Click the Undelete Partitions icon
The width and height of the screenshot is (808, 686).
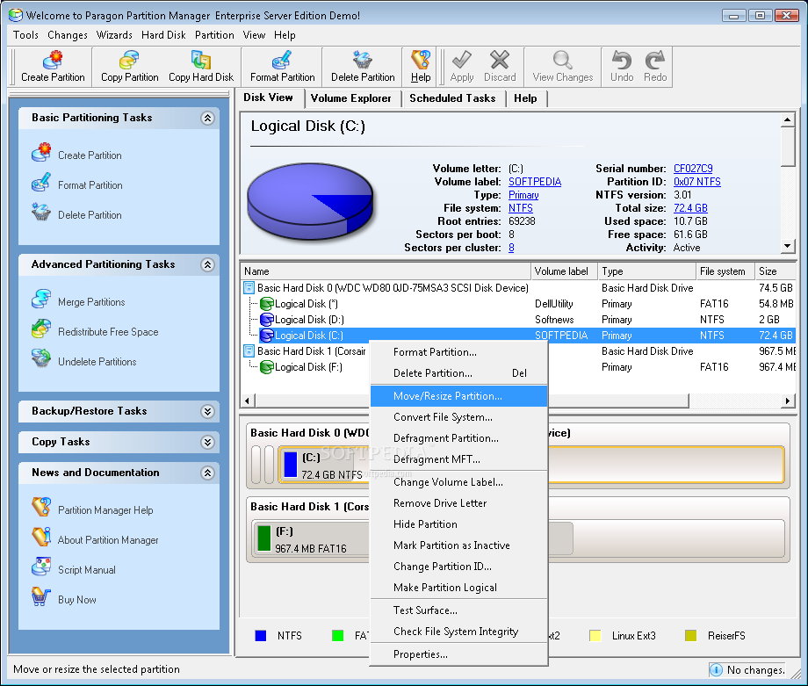(41, 359)
